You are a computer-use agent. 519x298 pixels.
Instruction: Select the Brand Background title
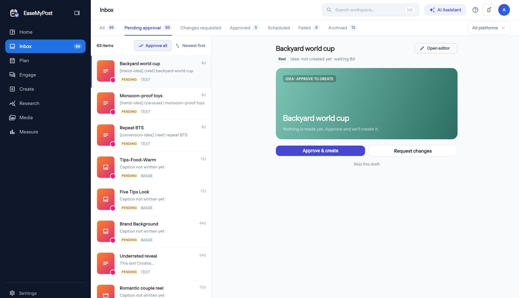pos(139,224)
